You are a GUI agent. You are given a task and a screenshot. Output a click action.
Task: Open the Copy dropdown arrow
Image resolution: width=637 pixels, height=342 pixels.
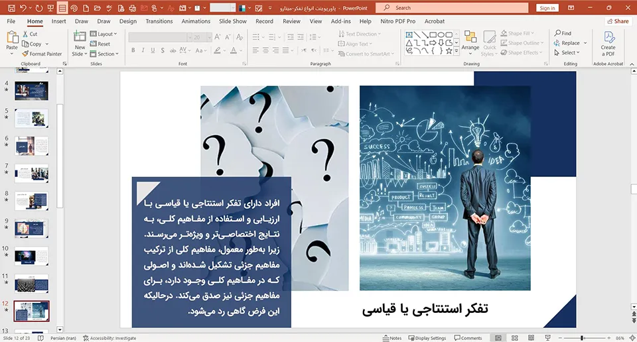[46, 44]
